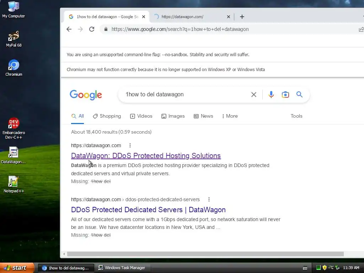This screenshot has width=364, height=273.
Task: Clear the Google search box text
Action: pyautogui.click(x=254, y=95)
